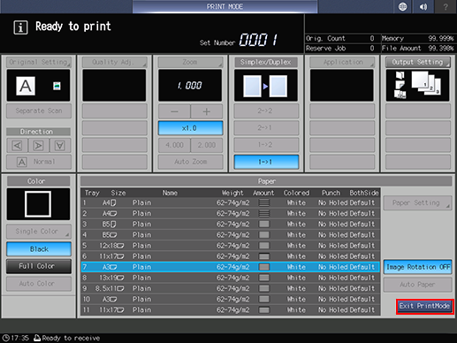Expand the Paper Setting options

click(x=417, y=202)
